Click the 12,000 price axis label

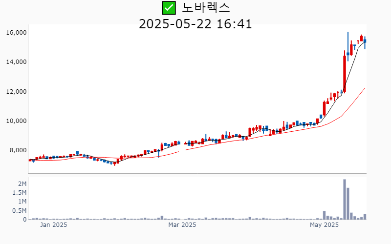tap(16, 92)
